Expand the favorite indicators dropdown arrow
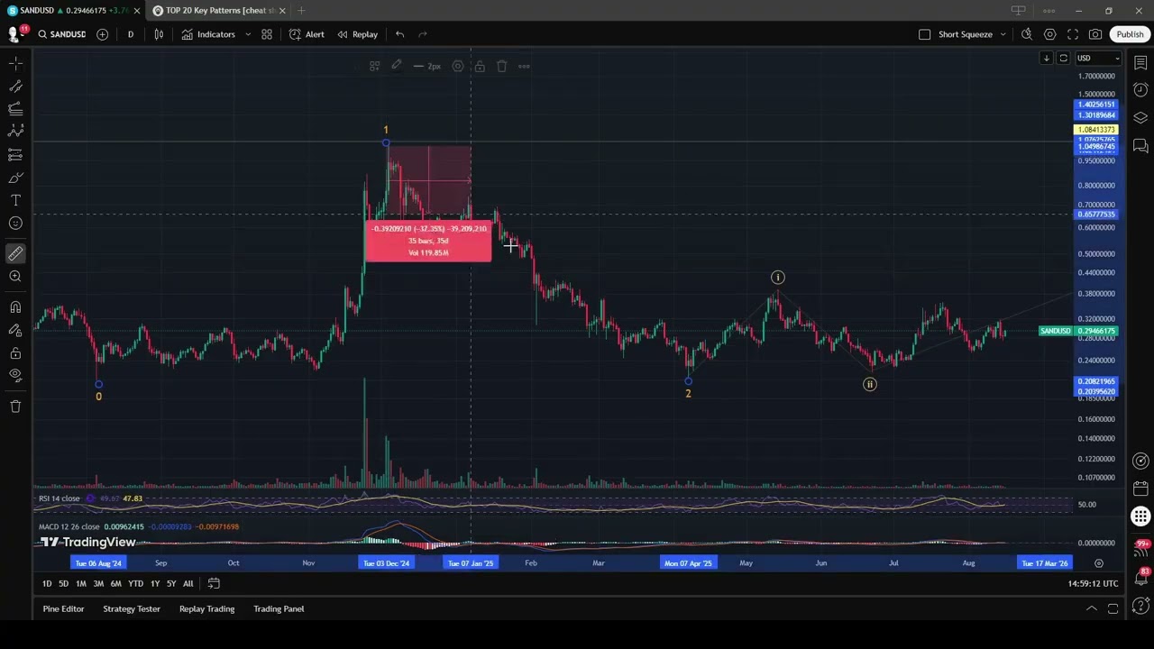 click(248, 34)
